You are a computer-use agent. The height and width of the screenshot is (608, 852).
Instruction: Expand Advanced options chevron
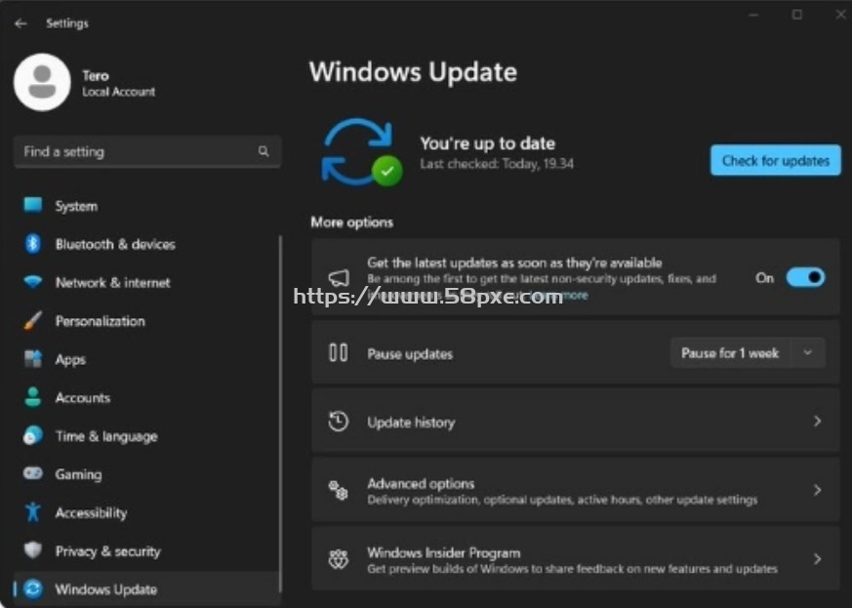(x=817, y=490)
